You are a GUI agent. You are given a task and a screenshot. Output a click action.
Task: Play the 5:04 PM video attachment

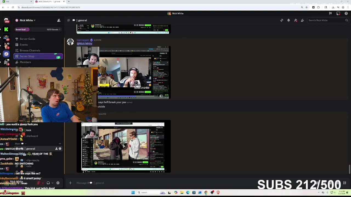click(124, 146)
